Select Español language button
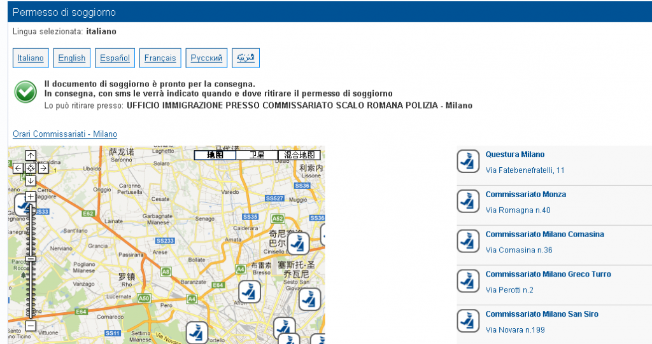 point(115,58)
